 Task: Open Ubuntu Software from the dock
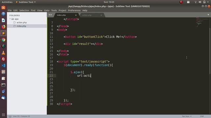point(3,7)
